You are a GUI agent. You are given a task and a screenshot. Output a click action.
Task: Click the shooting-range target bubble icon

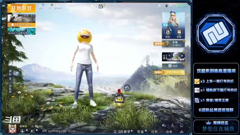tap(127, 88)
